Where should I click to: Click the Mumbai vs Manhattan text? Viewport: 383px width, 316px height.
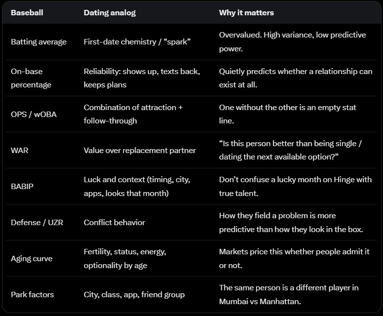click(259, 302)
